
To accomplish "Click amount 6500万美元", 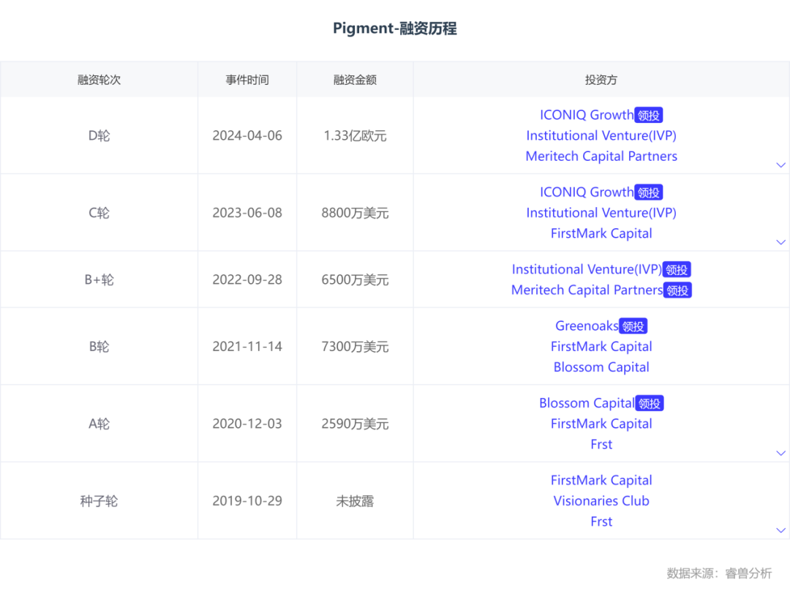I will click(355, 279).
